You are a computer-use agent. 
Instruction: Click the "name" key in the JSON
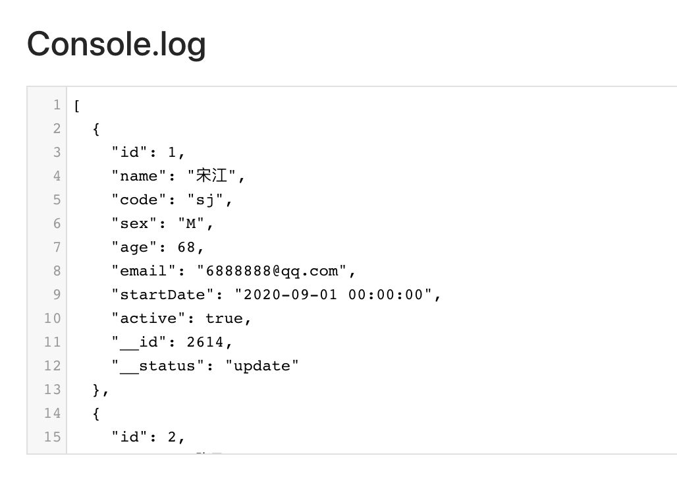139,176
